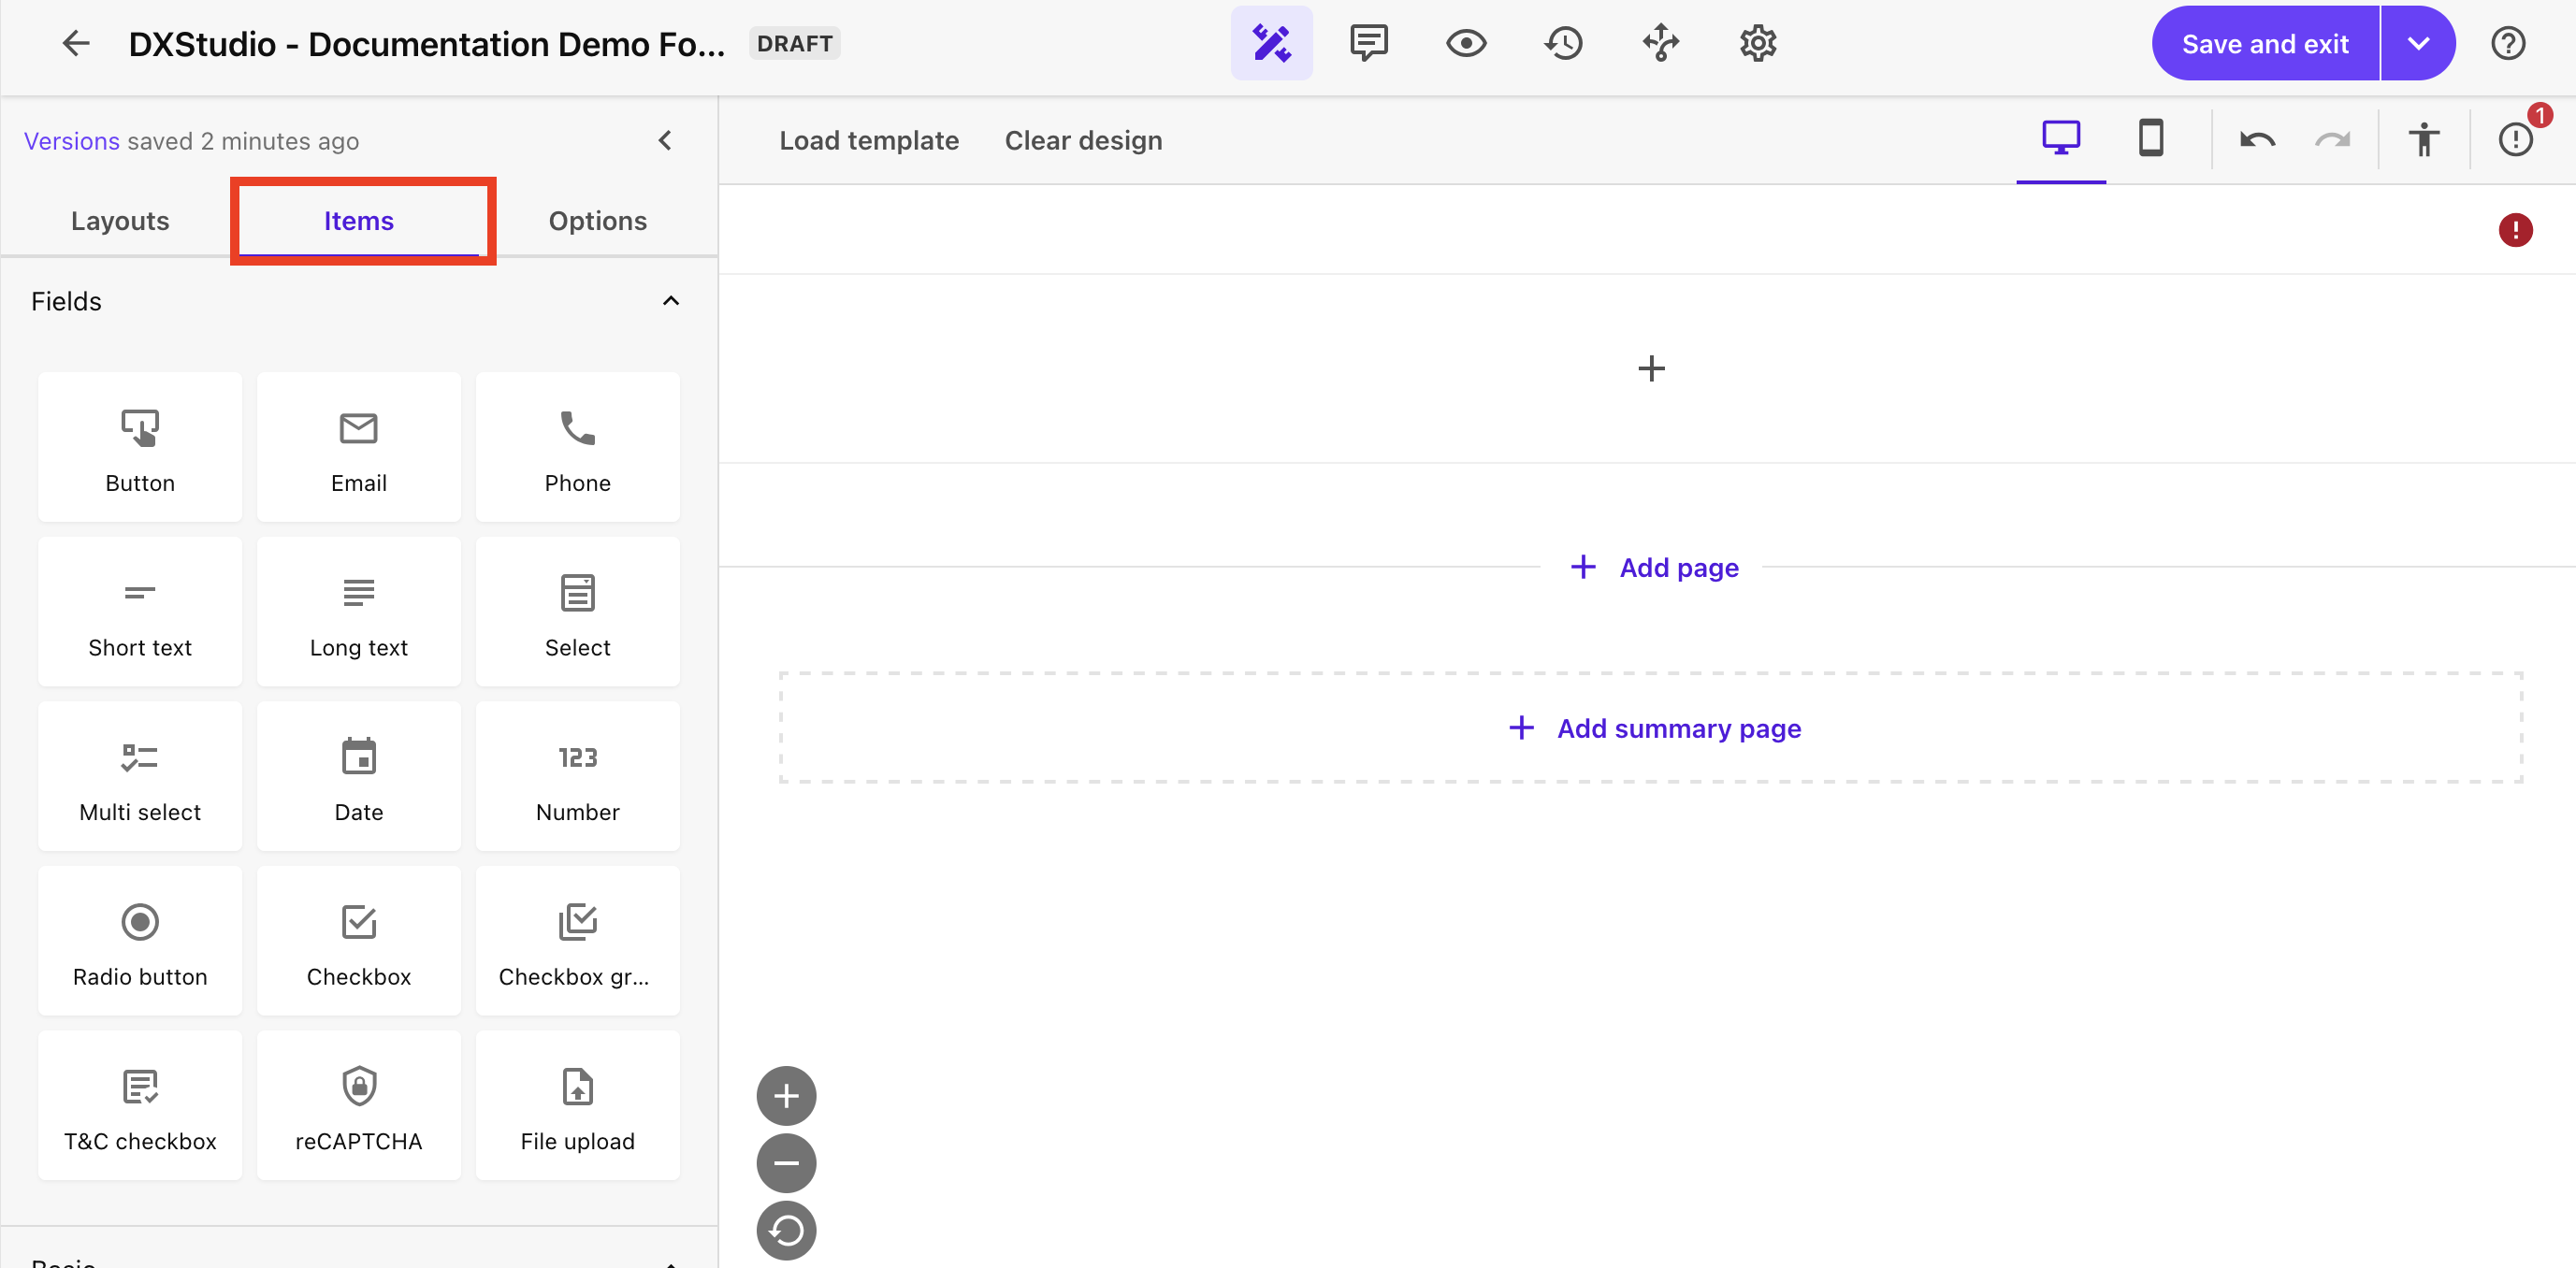Add a Checkbox field to the form
This screenshot has width=2576, height=1268.
tap(358, 940)
